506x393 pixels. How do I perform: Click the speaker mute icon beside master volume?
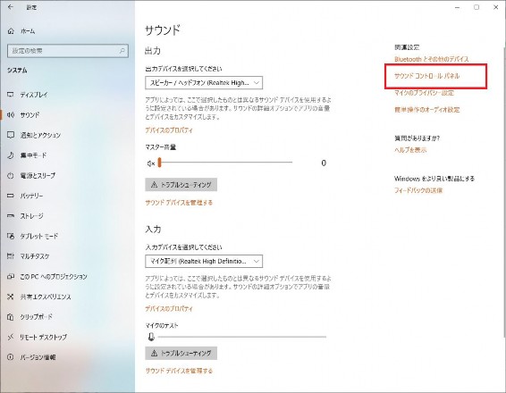(x=151, y=163)
